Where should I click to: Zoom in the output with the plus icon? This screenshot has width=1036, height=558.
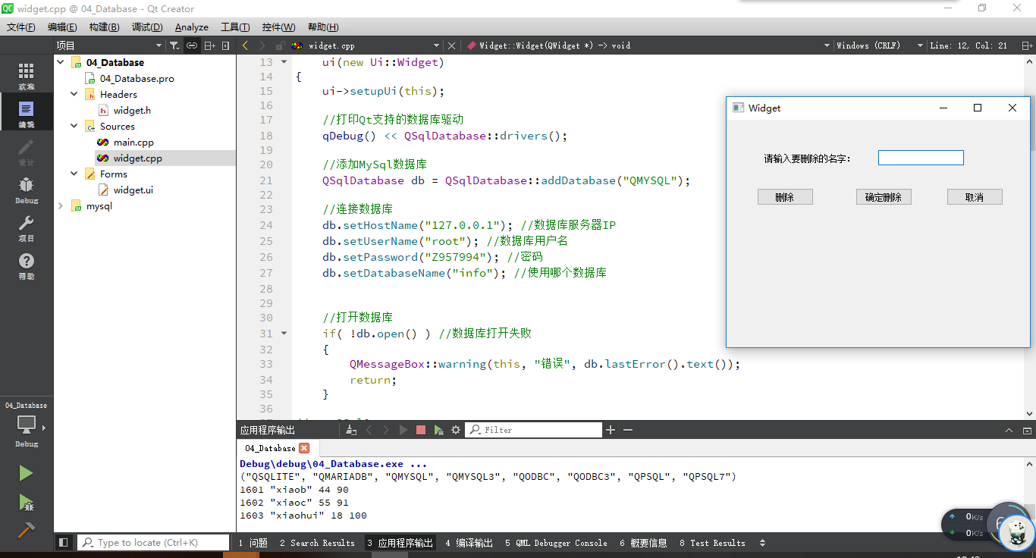611,430
